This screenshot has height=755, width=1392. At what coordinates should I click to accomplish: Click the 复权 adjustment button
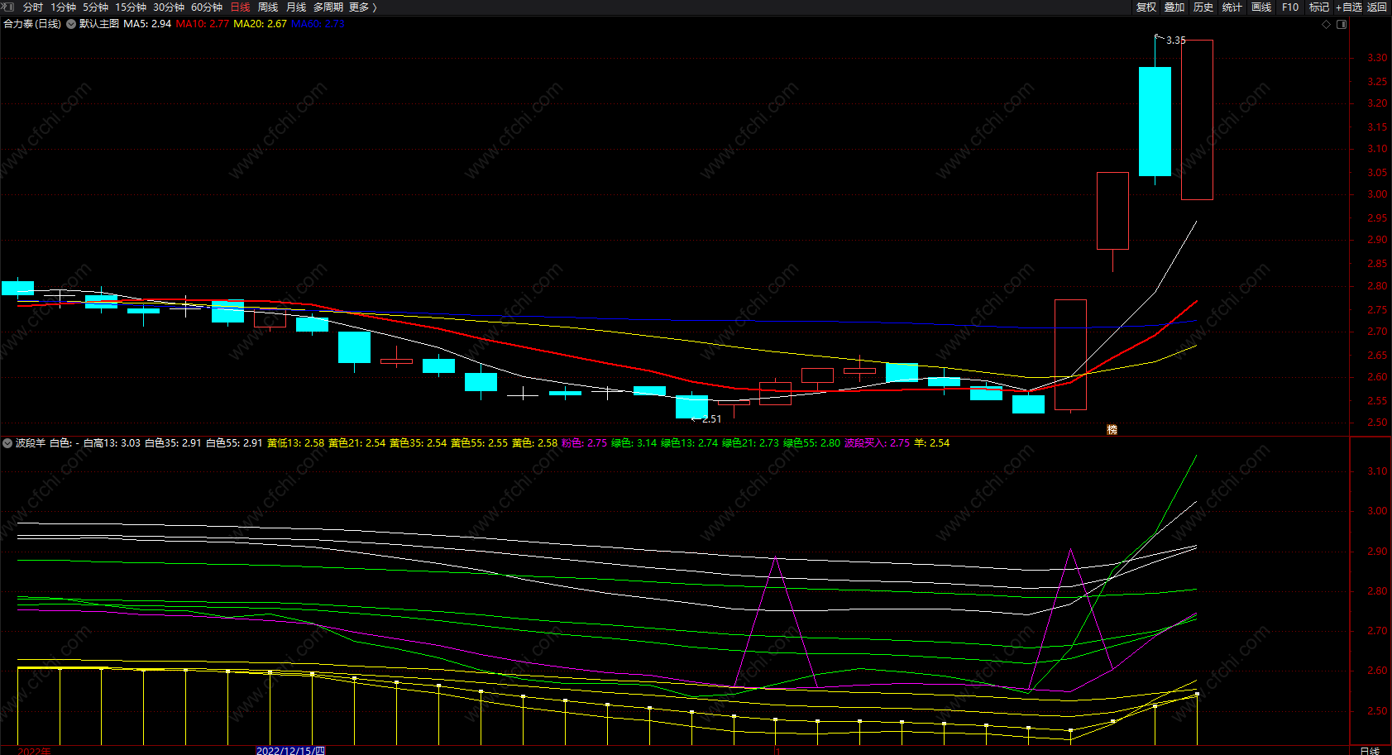coord(1146,7)
